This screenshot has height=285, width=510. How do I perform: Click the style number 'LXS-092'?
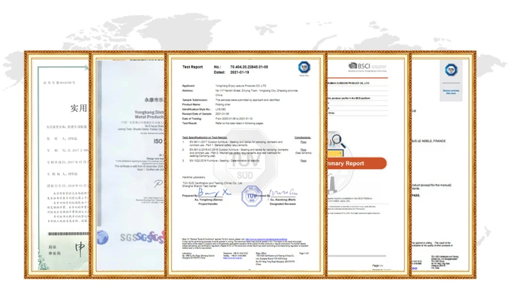(x=220, y=109)
